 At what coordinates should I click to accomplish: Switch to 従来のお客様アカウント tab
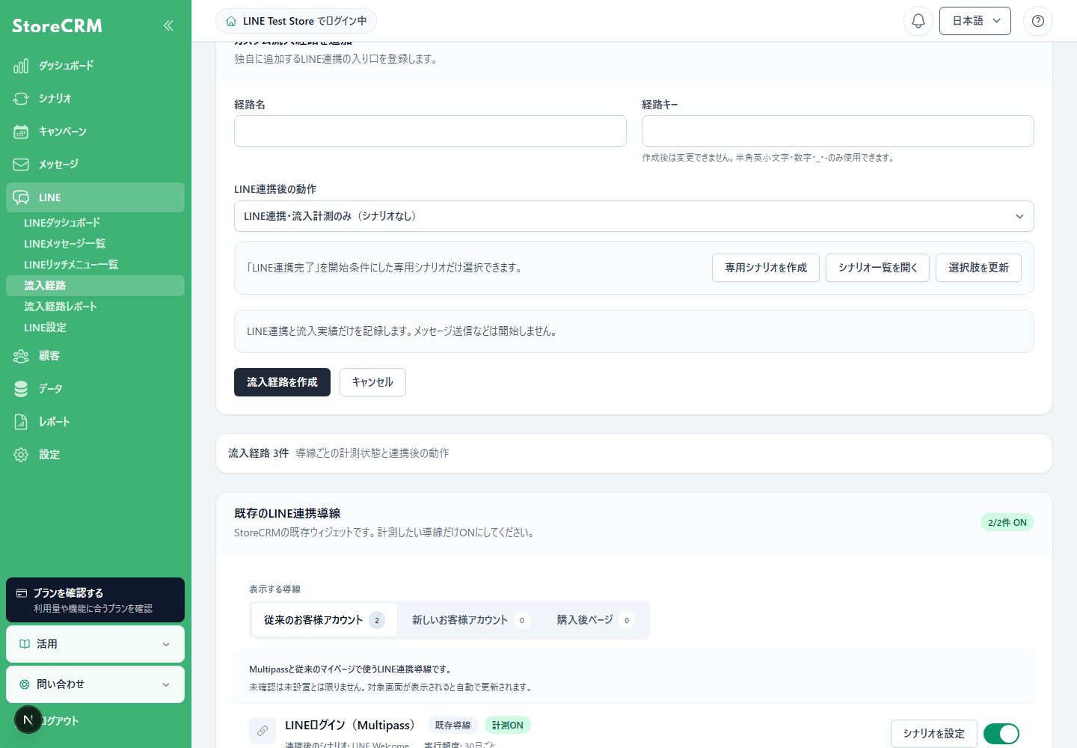tap(324, 620)
